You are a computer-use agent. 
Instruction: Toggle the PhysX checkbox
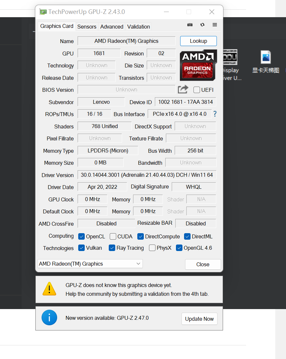[x=152, y=248]
